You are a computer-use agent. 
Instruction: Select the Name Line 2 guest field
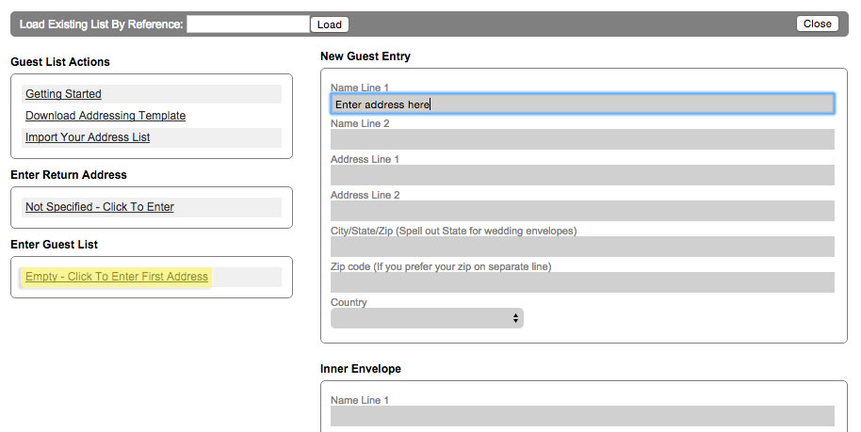pos(582,139)
